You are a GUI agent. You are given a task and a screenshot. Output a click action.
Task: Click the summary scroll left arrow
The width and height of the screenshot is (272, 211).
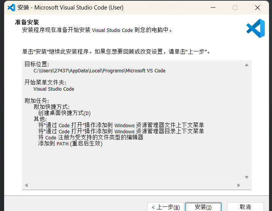pos(26,185)
